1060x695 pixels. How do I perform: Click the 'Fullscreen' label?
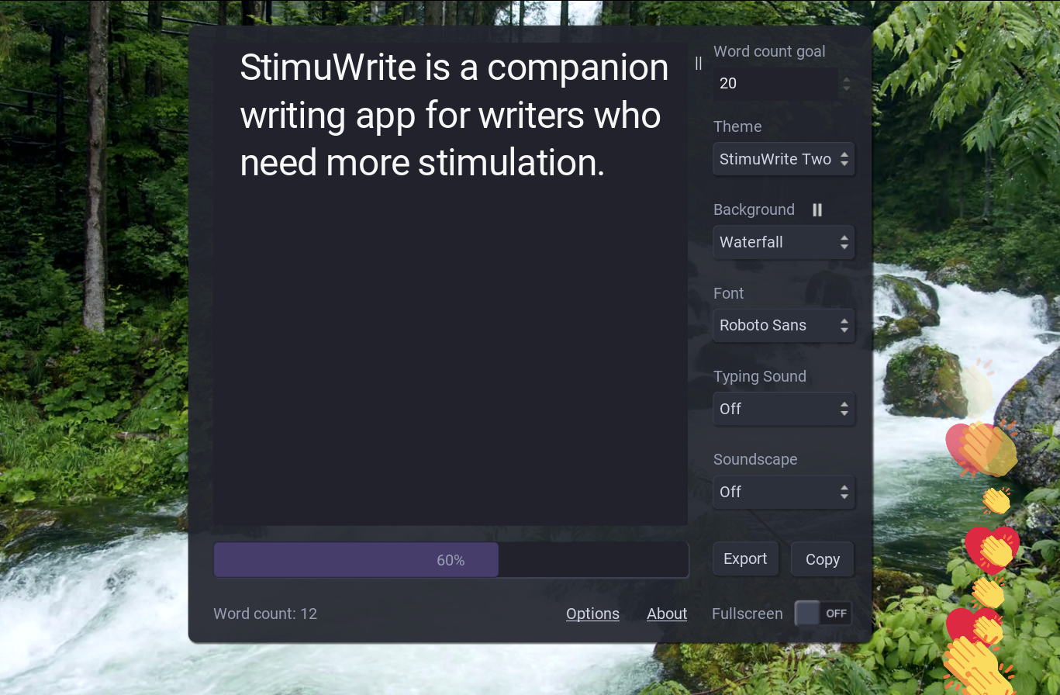[x=748, y=614]
